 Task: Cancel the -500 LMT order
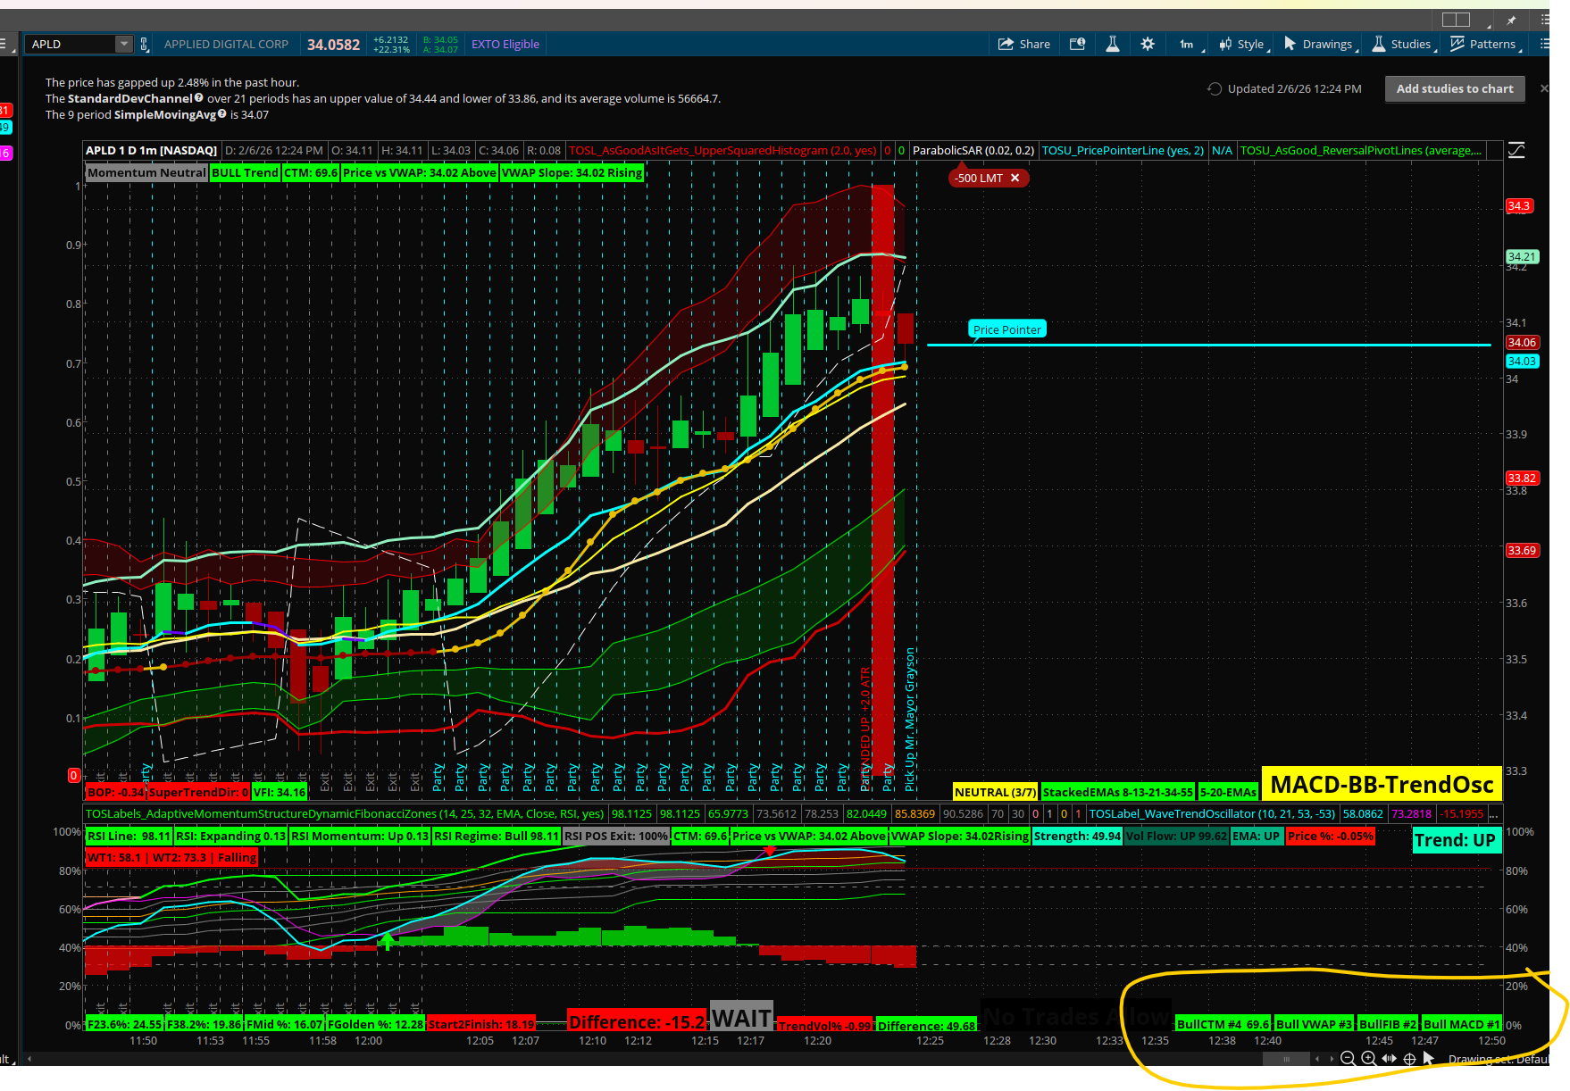[x=1015, y=179]
